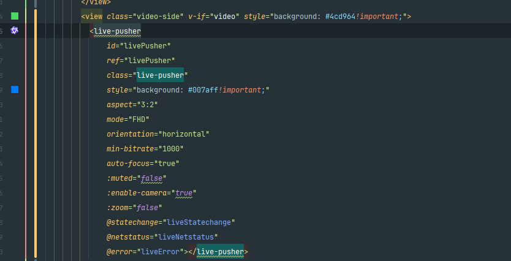Click the highlighted live-pusher class value

(x=159, y=75)
